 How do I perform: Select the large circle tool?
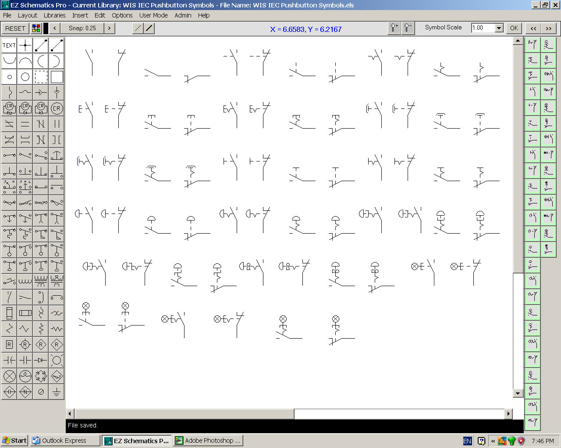(25, 77)
